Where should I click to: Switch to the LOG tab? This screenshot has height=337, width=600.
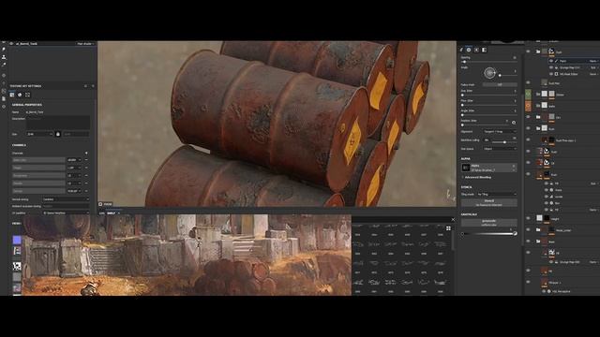tap(102, 213)
